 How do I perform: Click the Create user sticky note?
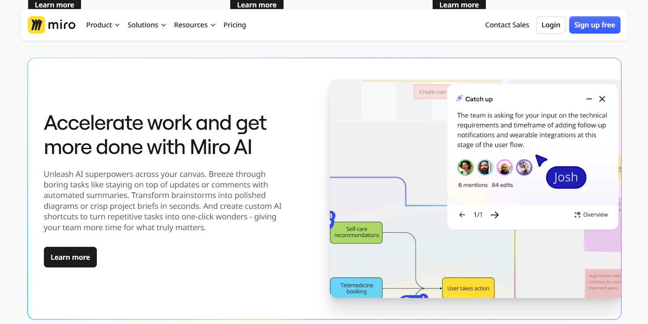point(431,92)
